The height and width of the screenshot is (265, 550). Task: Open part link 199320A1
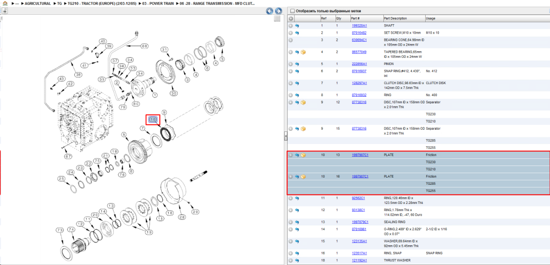(x=359, y=26)
